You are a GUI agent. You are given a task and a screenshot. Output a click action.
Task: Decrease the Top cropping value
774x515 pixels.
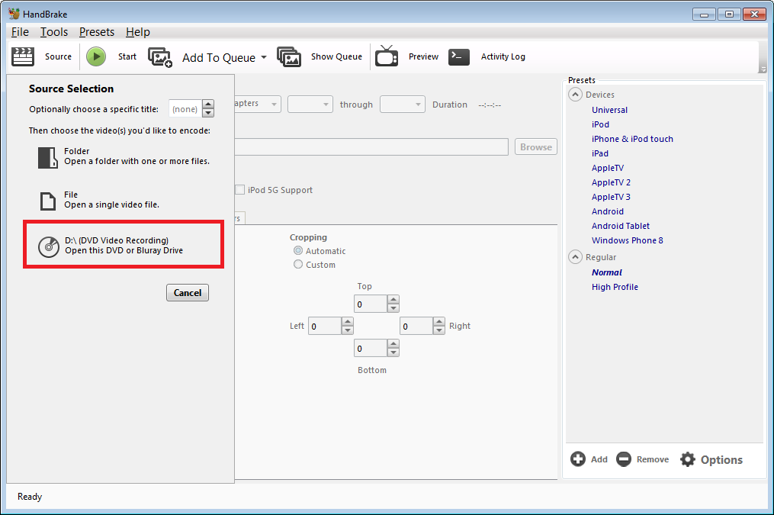click(x=393, y=308)
